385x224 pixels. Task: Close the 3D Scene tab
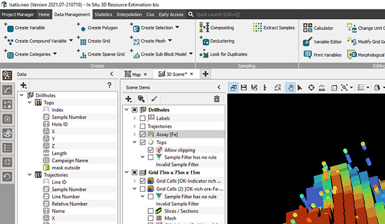pyautogui.click(x=191, y=74)
